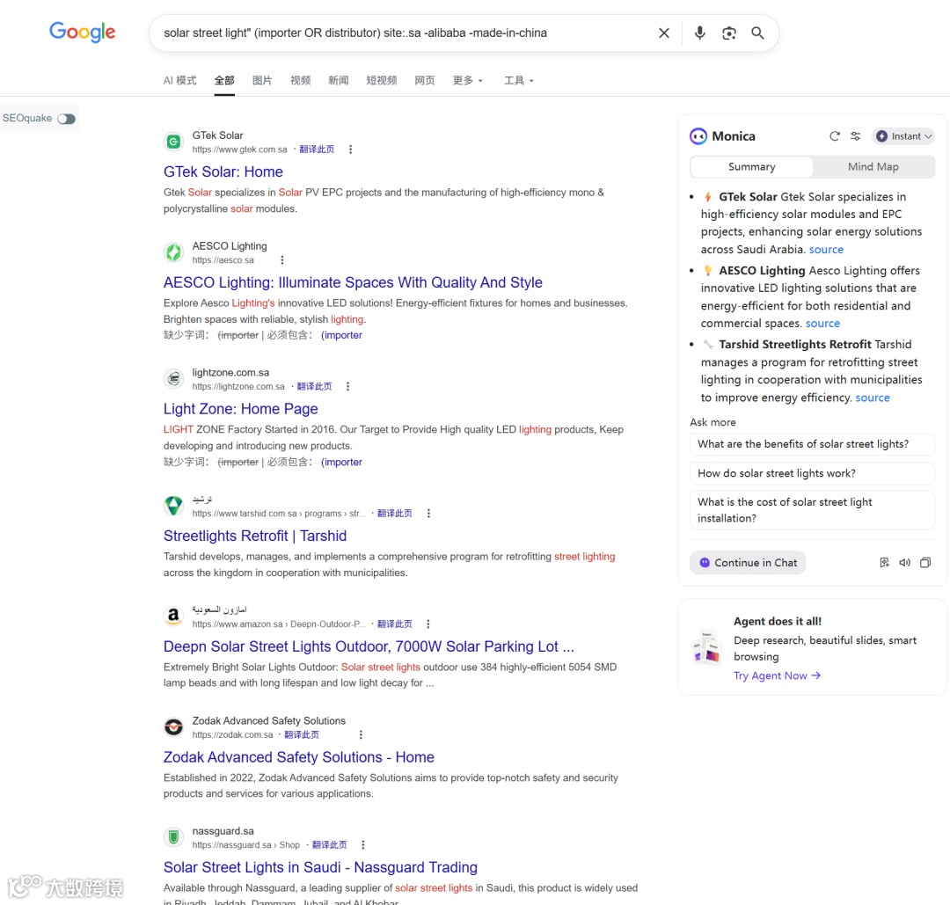Viewport: 950px width, 905px height.
Task: Click the Zodak Advanced Safety favicon
Action: (x=174, y=727)
